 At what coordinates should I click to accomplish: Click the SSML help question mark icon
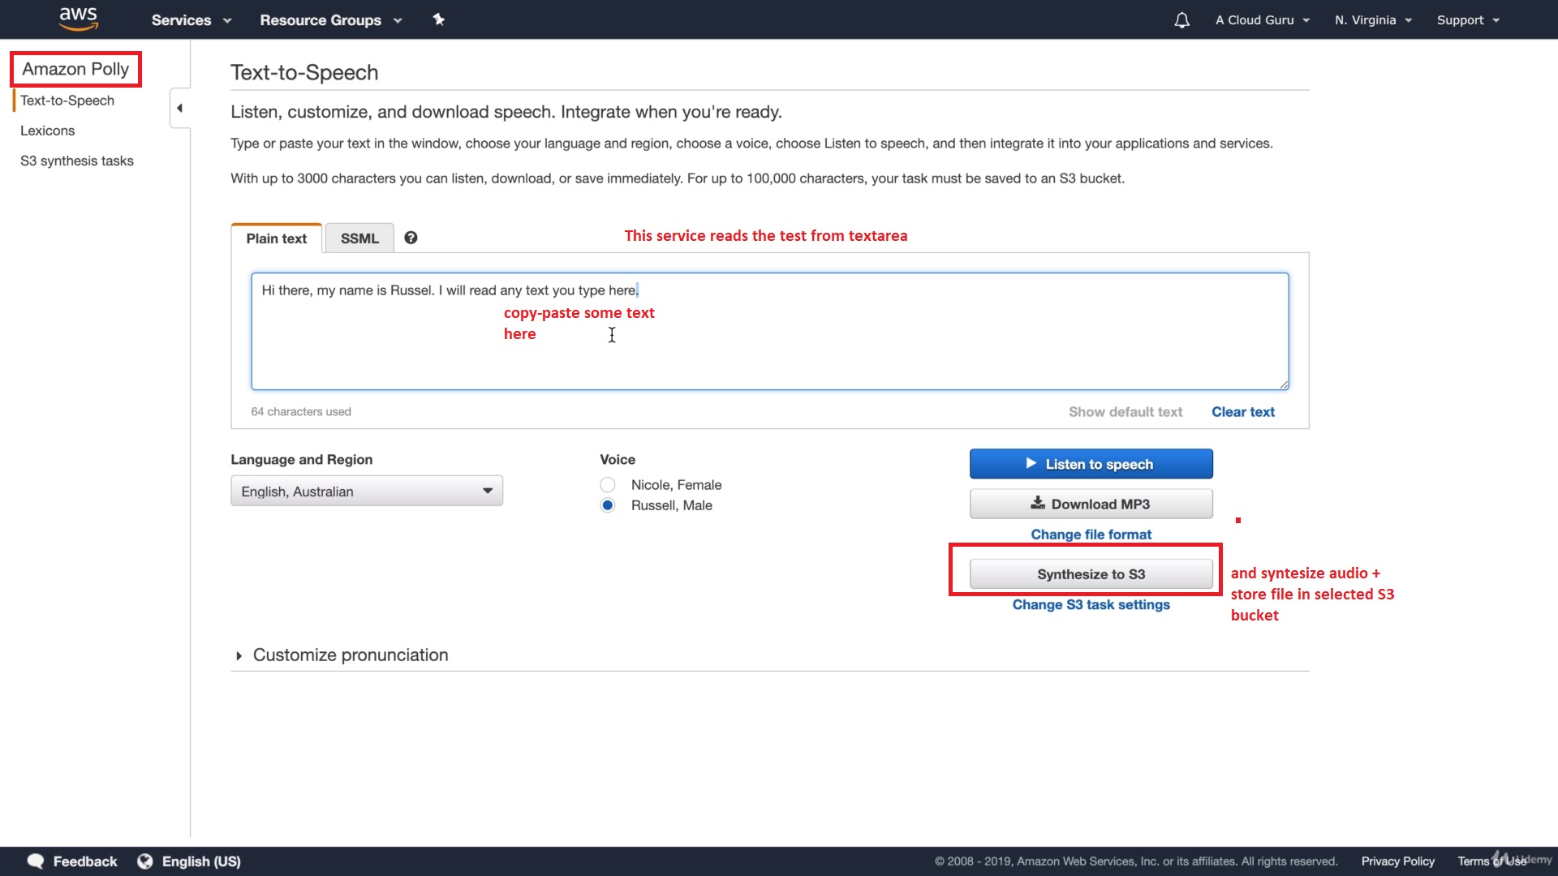(411, 238)
